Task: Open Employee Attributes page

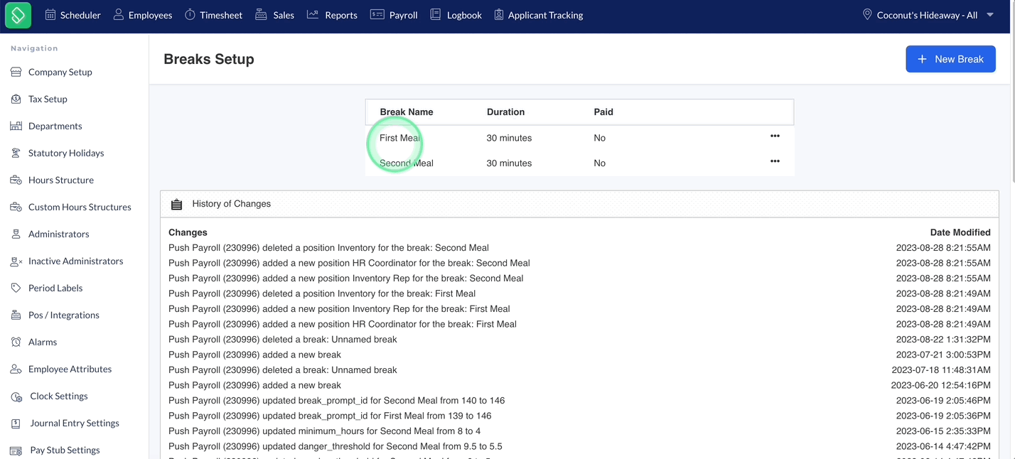Action: (x=70, y=369)
